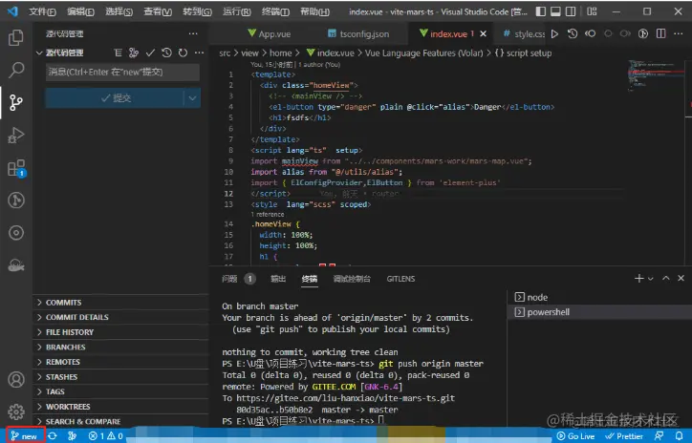The height and width of the screenshot is (443, 692).
Task: Open the 调试控制台 panel tab
Action: [x=352, y=279]
